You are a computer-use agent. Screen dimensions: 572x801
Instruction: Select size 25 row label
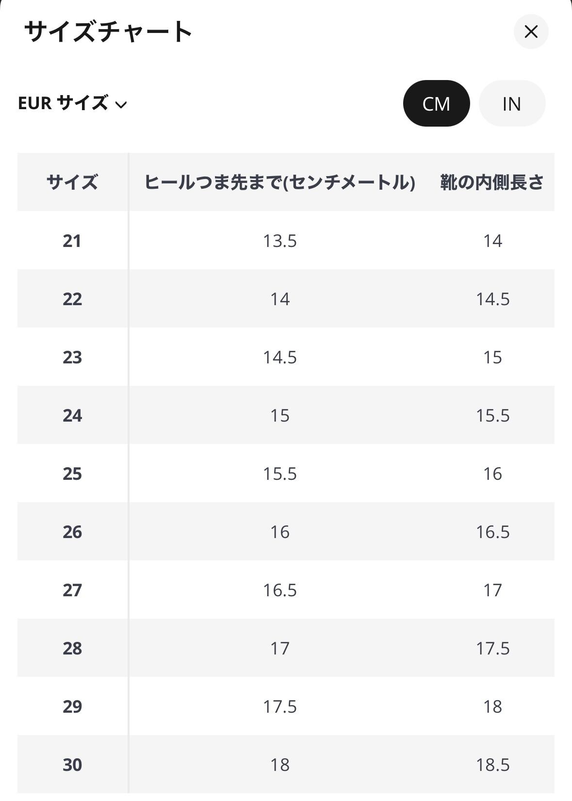pos(72,474)
